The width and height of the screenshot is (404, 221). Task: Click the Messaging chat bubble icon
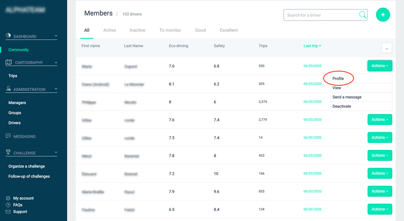9,136
